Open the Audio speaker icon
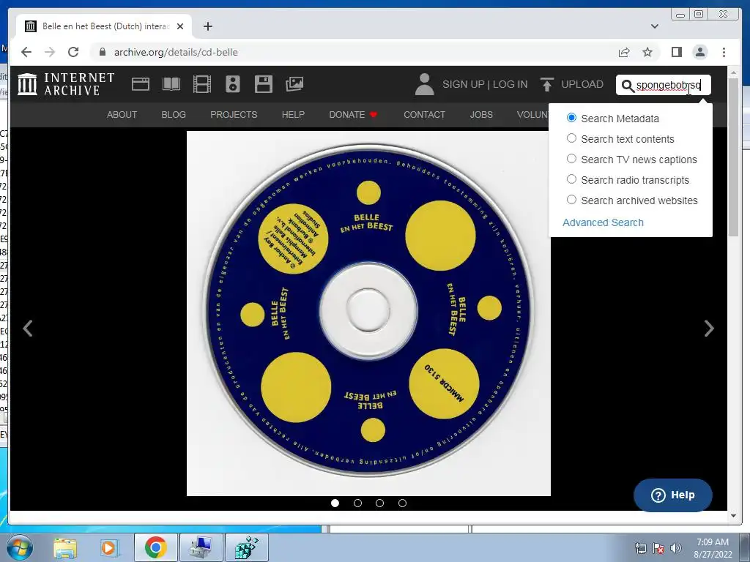 tap(233, 84)
